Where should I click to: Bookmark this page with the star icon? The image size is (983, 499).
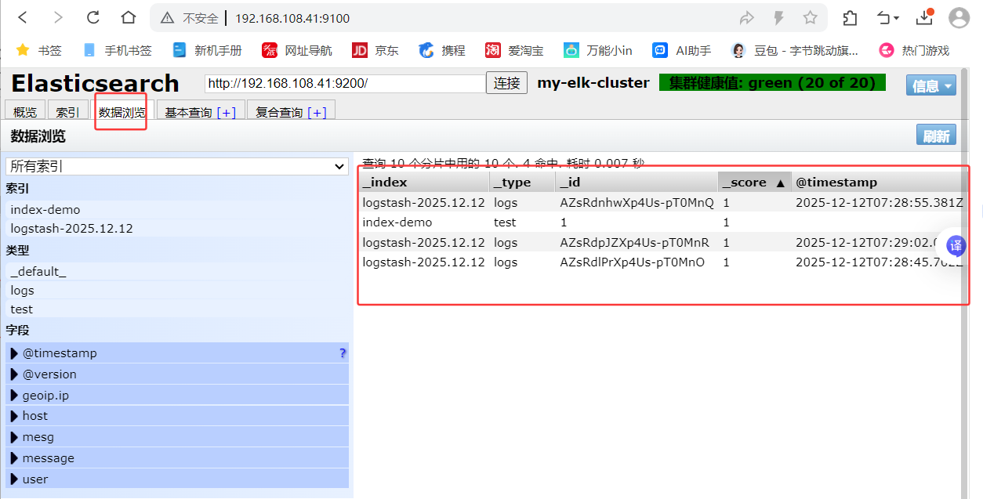pos(810,18)
